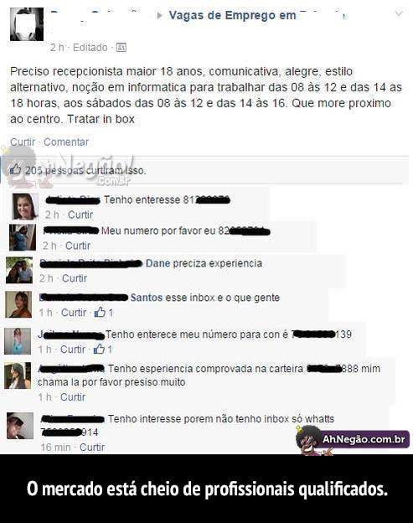Click the thumbs-up icon beside 205 pessoas

pos(15,170)
